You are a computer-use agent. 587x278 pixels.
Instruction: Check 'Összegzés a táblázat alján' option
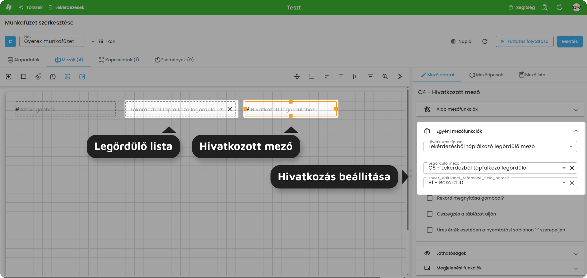(430, 214)
